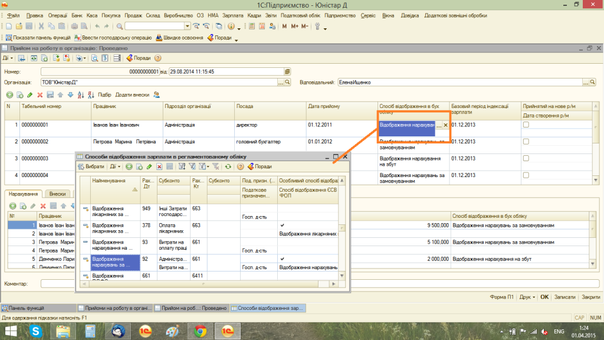
Task: Click the magnifier search icon beside the search field
Action: click(x=120, y=26)
